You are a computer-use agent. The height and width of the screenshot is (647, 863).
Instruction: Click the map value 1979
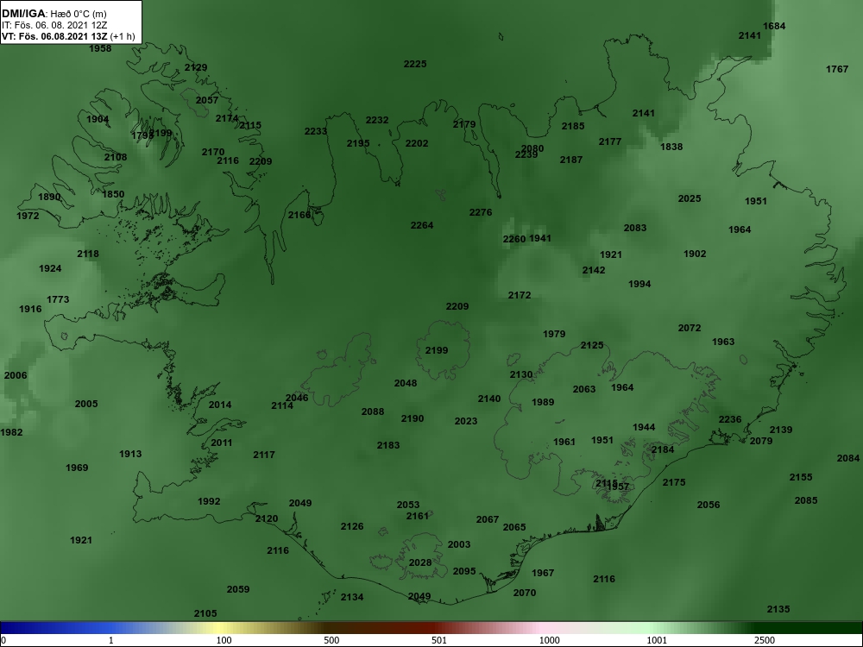coord(554,334)
